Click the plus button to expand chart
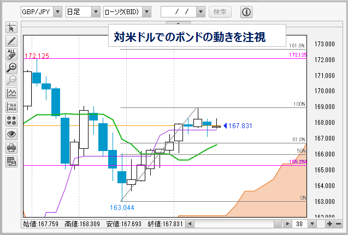Image resolution: width=348 pixels, height=235 pixels. tap(329, 224)
